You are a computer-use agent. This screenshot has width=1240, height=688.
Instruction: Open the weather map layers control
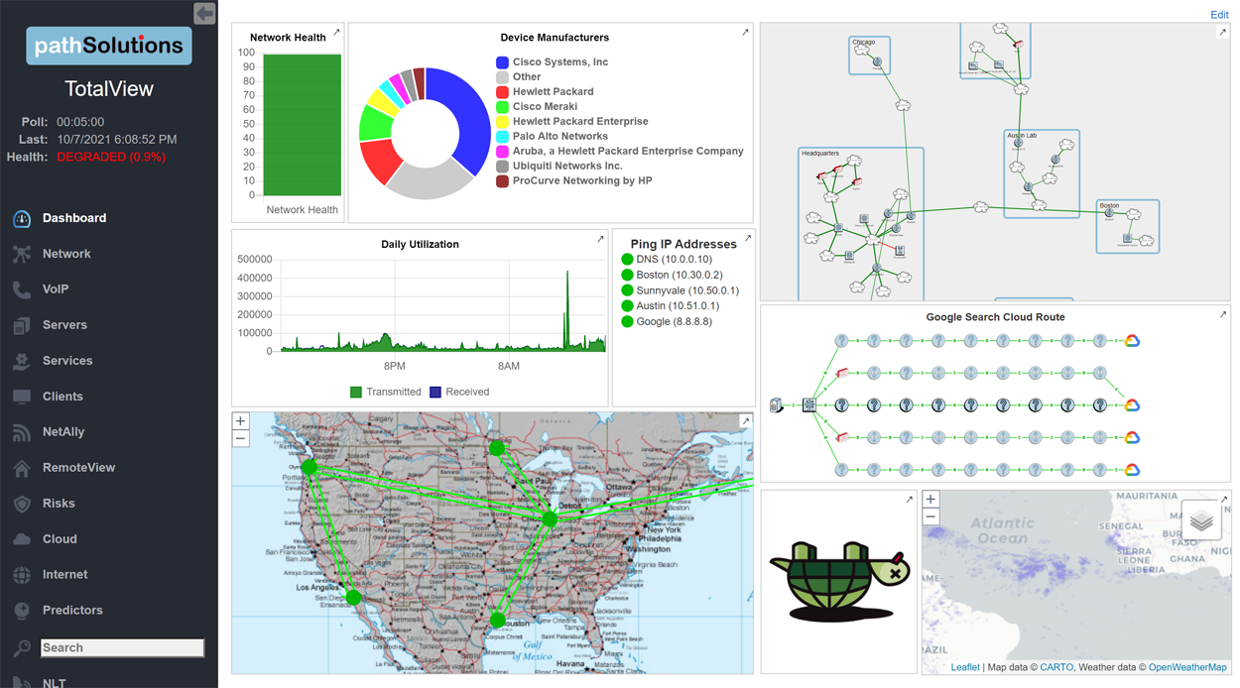coord(1201,520)
